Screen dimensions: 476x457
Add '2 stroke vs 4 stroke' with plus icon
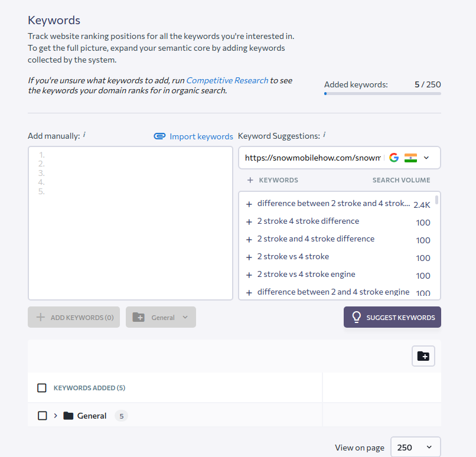tap(249, 257)
